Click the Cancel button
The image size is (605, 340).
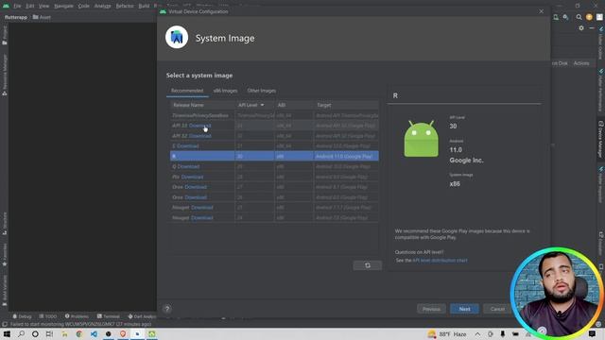(x=497, y=309)
